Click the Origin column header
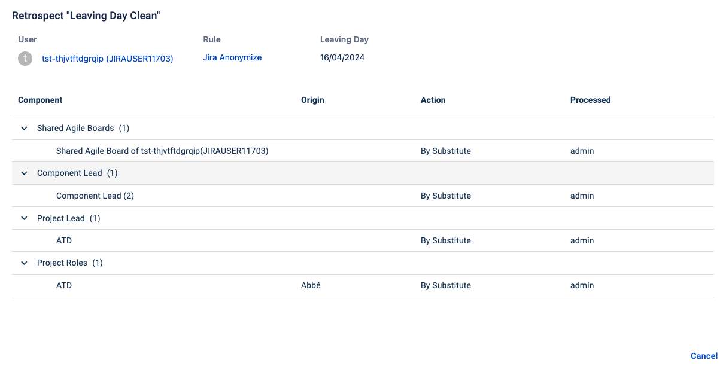This screenshot has height=369, width=726. 312,100
